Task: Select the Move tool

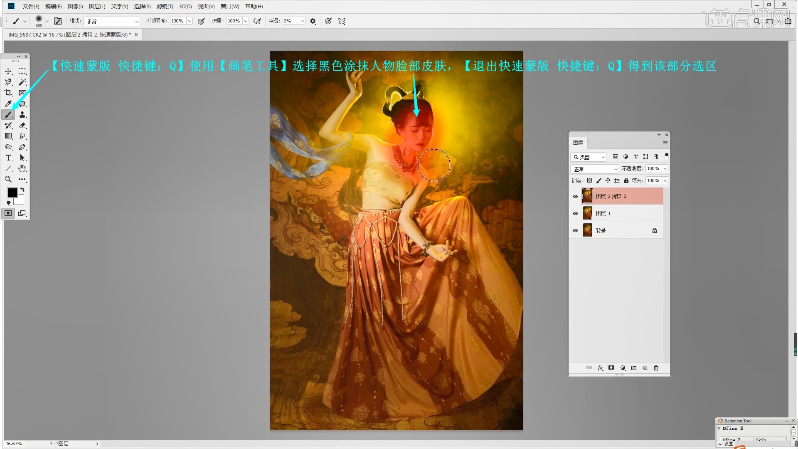Action: point(8,72)
